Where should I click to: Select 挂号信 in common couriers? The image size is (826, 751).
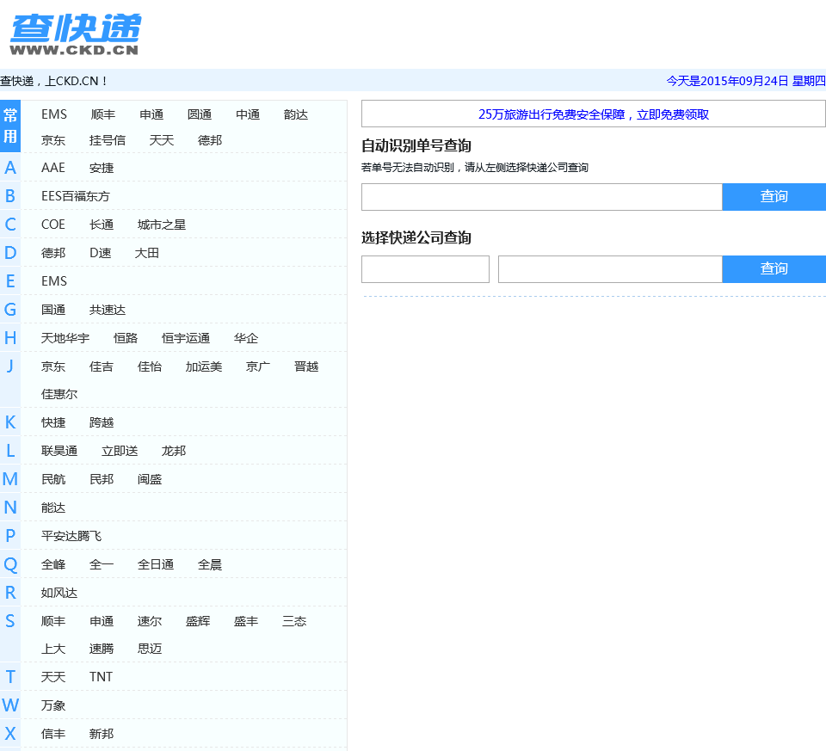point(108,140)
